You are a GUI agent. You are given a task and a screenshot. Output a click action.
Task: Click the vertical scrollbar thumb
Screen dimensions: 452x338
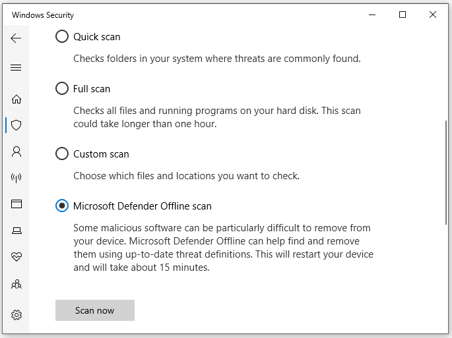coord(446,172)
